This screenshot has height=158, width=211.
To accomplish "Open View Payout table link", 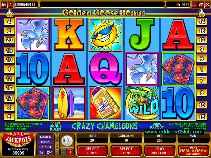I will click(157, 126).
